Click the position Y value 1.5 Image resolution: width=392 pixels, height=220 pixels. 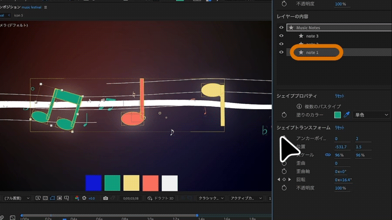pos(358,147)
